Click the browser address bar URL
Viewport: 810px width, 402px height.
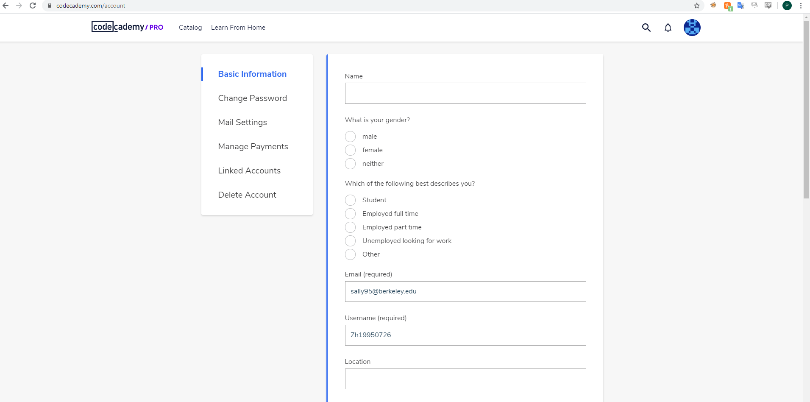pos(91,6)
